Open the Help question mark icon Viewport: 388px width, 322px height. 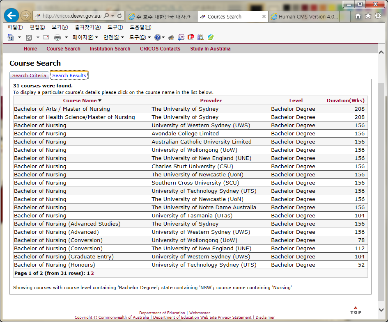[x=157, y=37]
